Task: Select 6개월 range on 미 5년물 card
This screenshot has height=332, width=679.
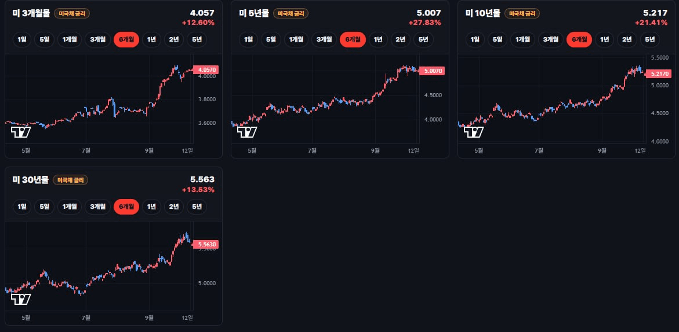Action: 353,40
